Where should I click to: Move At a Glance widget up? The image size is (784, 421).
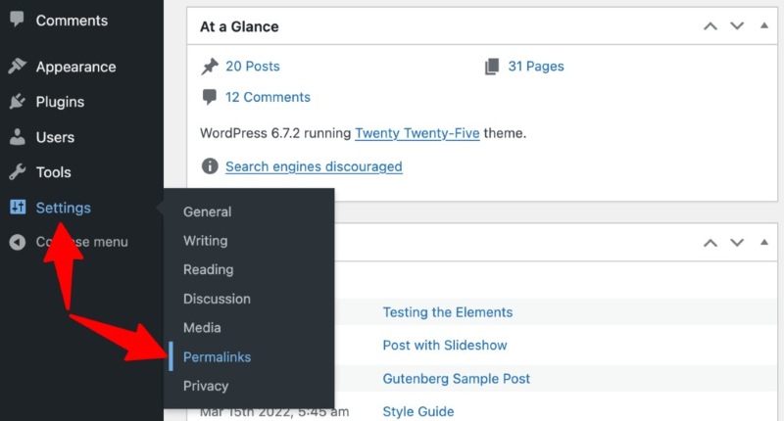coord(710,26)
